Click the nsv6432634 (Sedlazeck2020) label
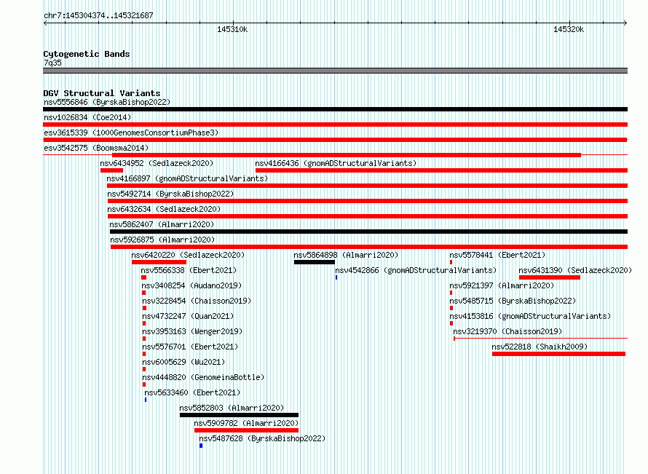Viewport: 648px width, 474px height. (164, 209)
